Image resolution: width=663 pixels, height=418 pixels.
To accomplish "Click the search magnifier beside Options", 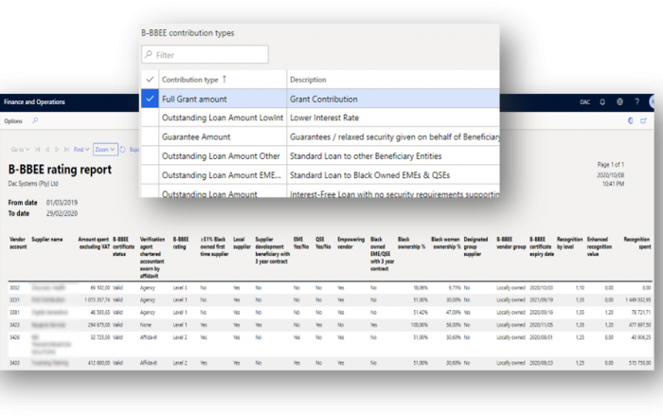I will (35, 121).
